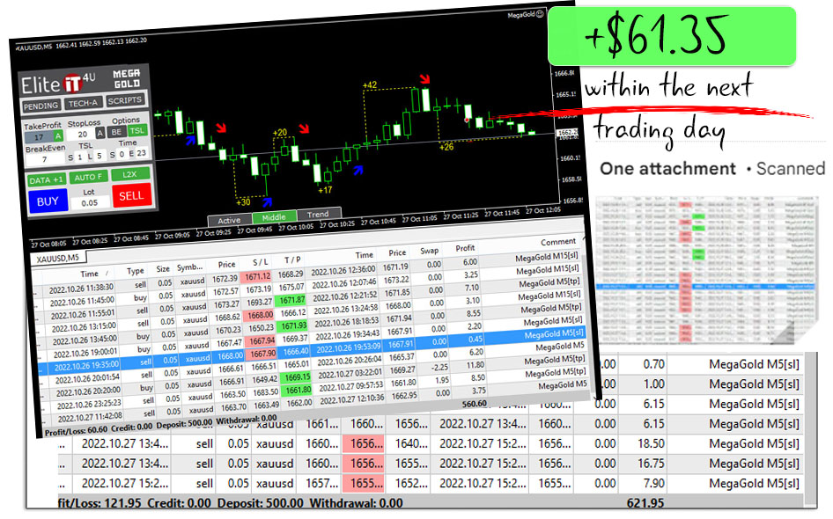The image size is (833, 519).
Task: Edit the Time end field 23
Action: click(141, 153)
